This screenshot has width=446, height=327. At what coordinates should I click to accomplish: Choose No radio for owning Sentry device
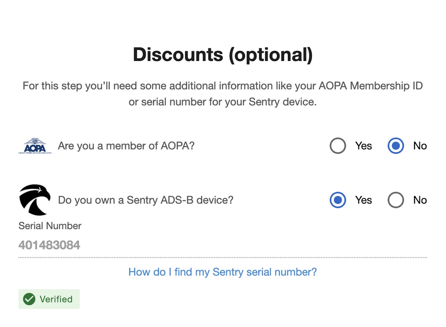coord(396,200)
